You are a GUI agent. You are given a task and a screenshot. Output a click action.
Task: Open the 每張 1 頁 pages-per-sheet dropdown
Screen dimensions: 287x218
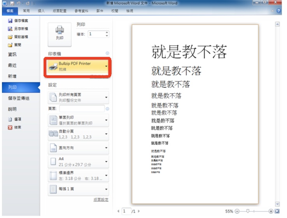click(x=78, y=189)
